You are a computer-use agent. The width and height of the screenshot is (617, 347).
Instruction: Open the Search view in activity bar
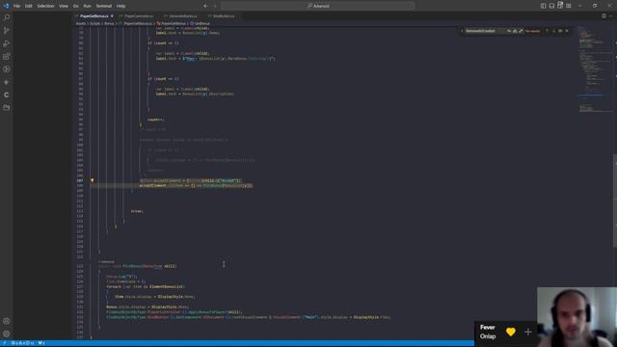[x=7, y=17]
